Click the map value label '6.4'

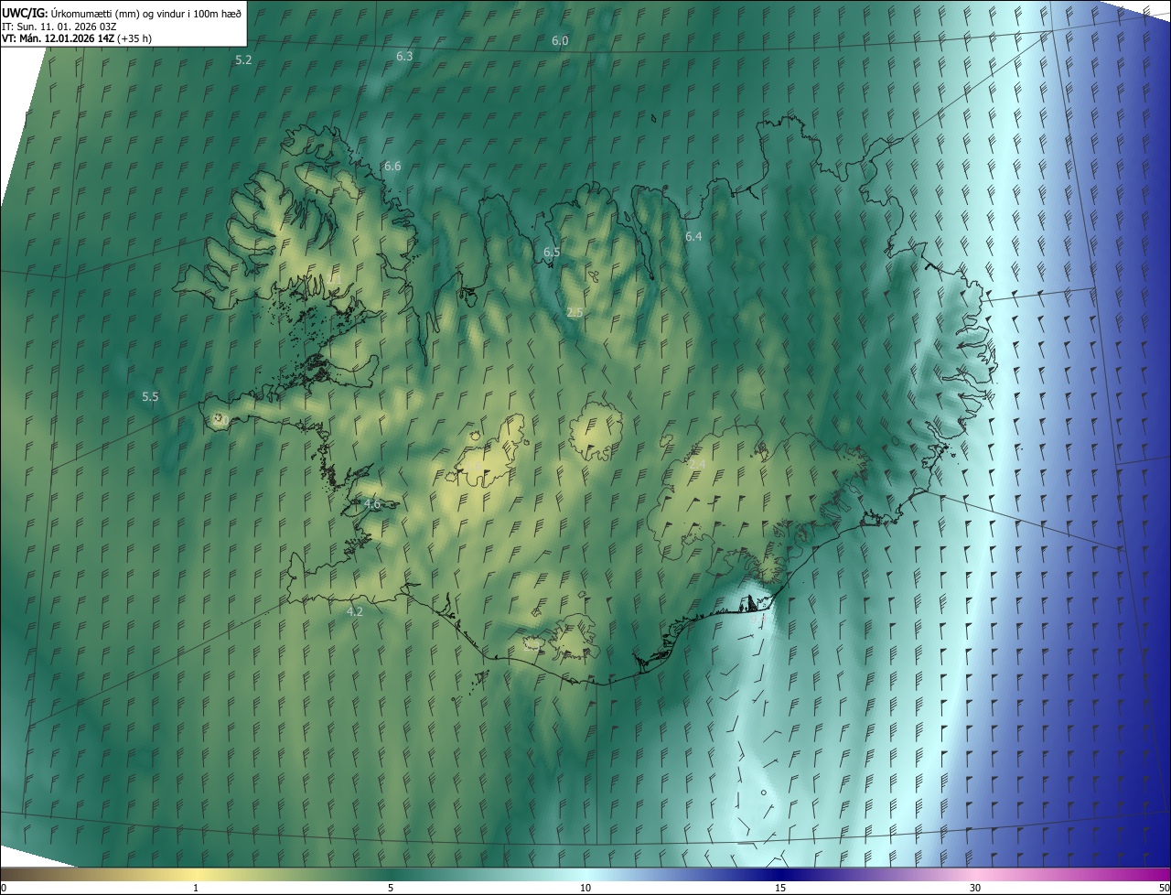(693, 236)
